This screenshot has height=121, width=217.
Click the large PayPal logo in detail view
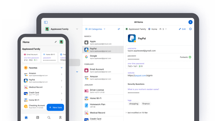(132, 38)
